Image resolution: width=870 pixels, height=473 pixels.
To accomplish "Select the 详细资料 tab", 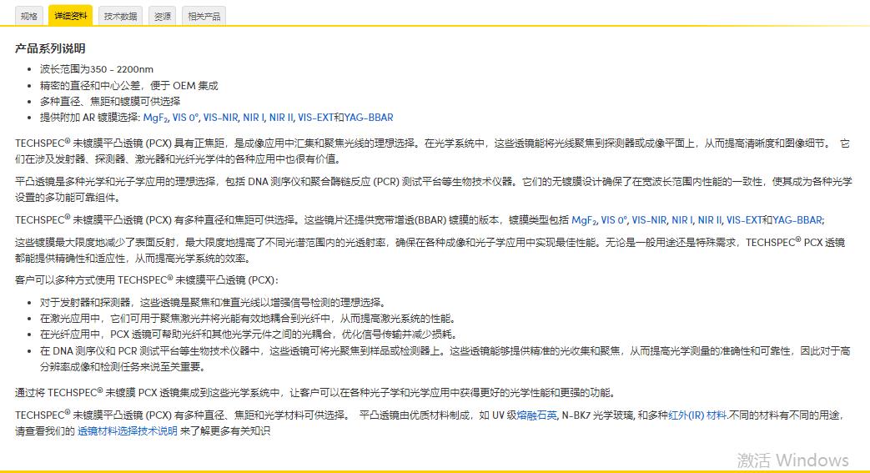I will coord(70,16).
